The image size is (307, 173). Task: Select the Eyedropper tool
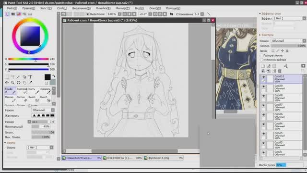pos(30,83)
